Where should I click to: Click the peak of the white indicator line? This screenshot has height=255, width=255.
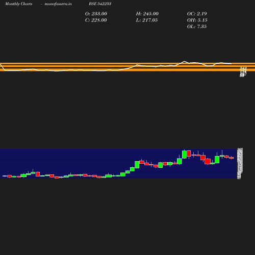pyautogui.click(x=184, y=61)
